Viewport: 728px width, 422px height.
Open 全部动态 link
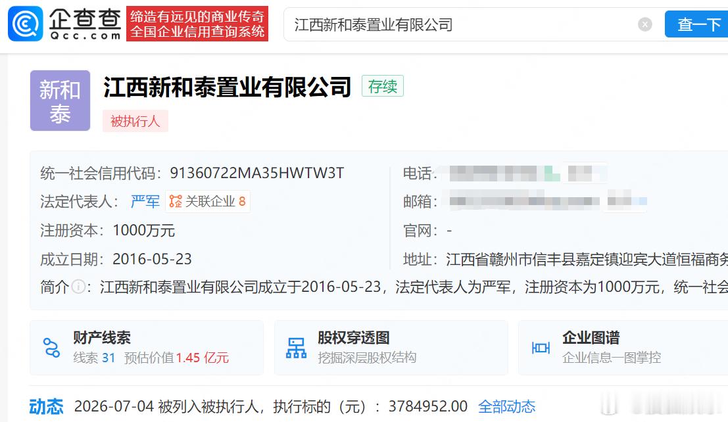coord(506,407)
